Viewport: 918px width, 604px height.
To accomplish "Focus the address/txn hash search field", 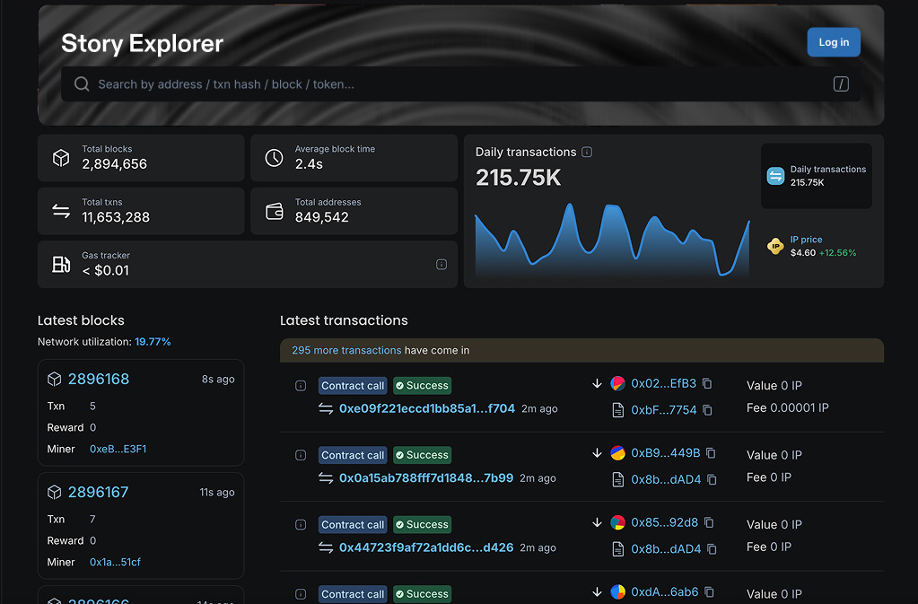I will [x=460, y=84].
